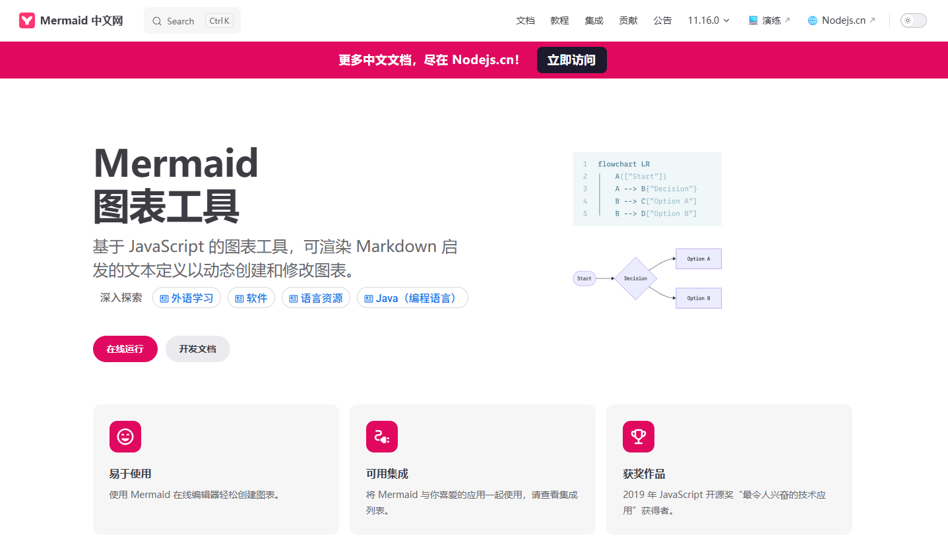
Task: Open the 贡献 nav menu item
Action: pyautogui.click(x=628, y=20)
